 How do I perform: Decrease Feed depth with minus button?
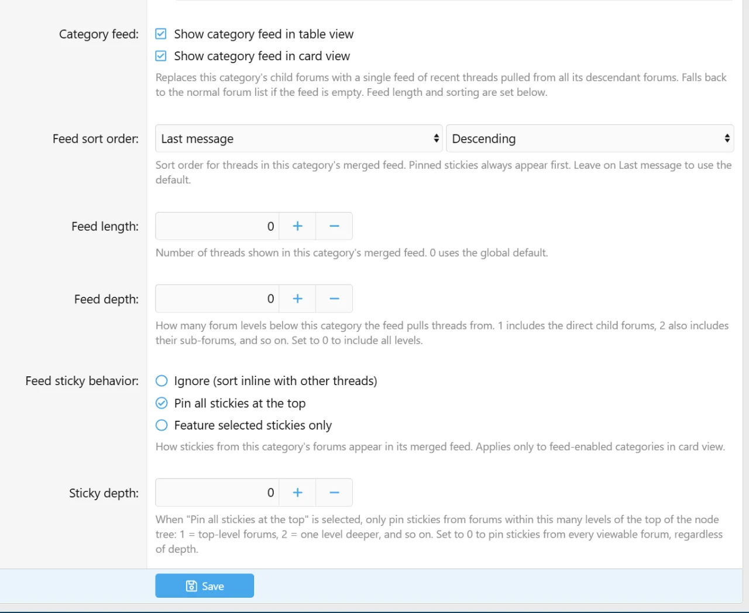tap(334, 299)
